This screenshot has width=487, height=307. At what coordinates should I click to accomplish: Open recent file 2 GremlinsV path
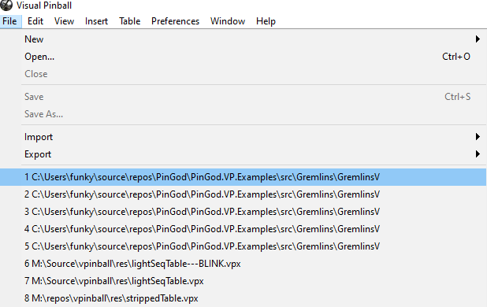pyautogui.click(x=243, y=194)
